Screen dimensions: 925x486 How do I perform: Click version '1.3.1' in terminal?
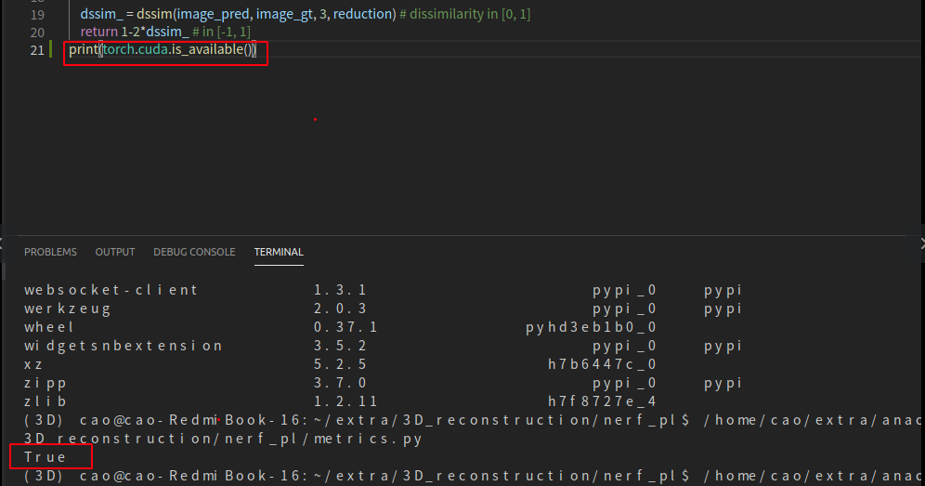tap(340, 290)
